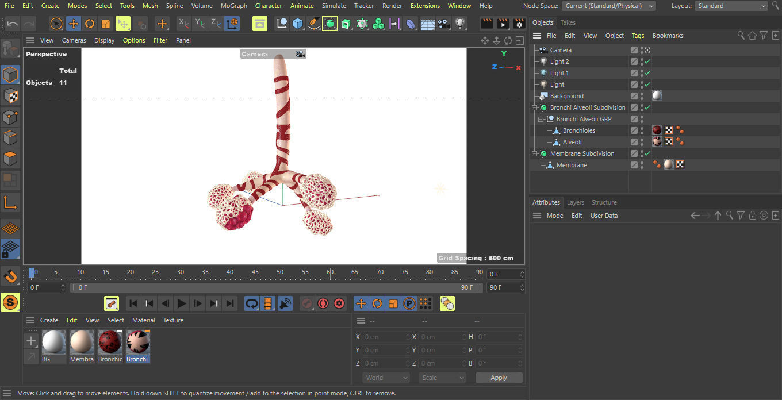Image resolution: width=782 pixels, height=400 pixels.
Task: Open the Simulate menu
Action: [x=334, y=6]
